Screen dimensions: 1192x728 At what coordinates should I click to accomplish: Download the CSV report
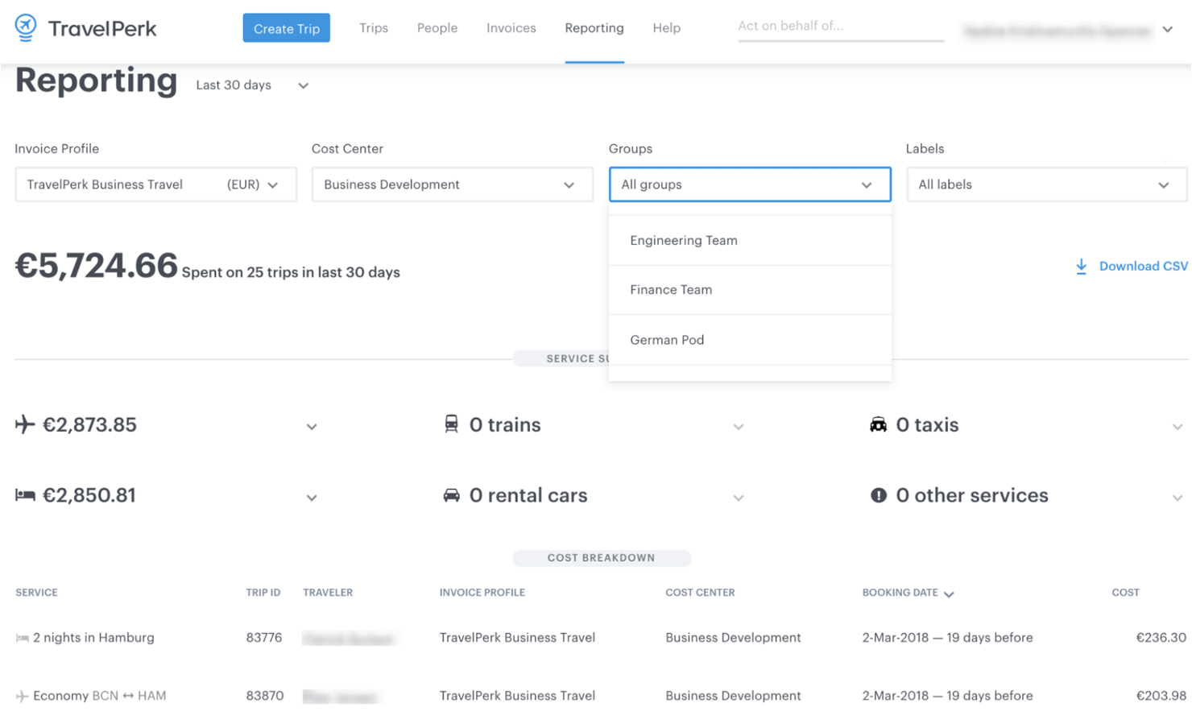[1132, 267]
